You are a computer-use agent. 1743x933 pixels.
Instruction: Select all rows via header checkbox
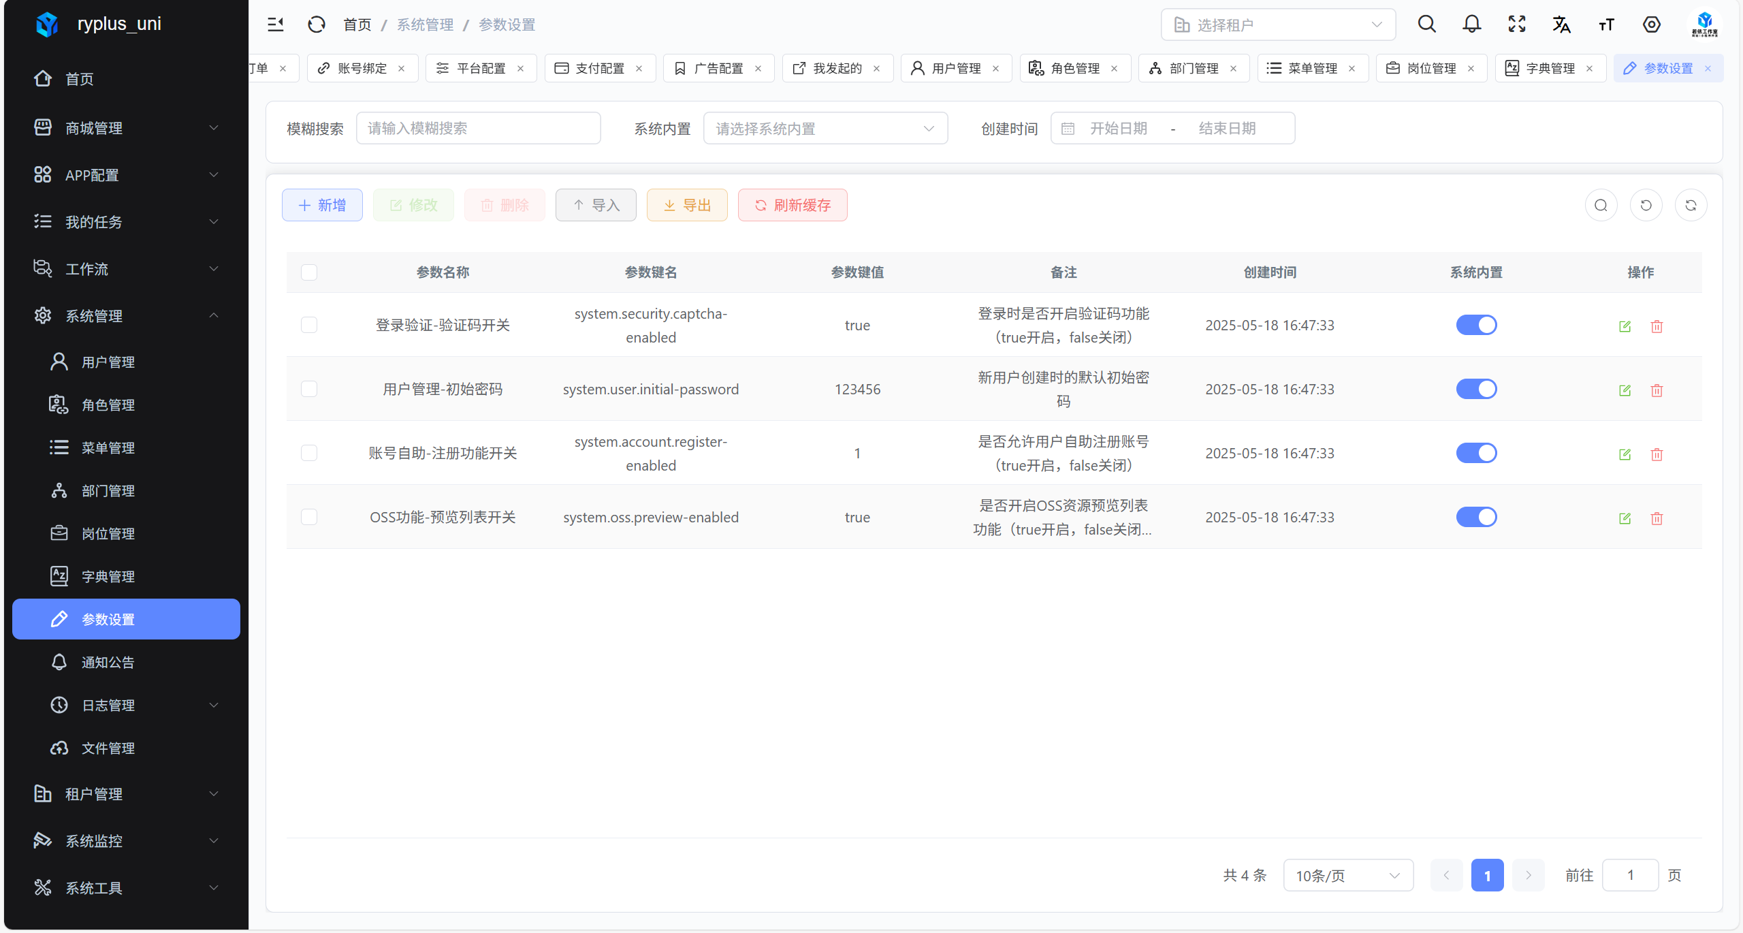[309, 272]
